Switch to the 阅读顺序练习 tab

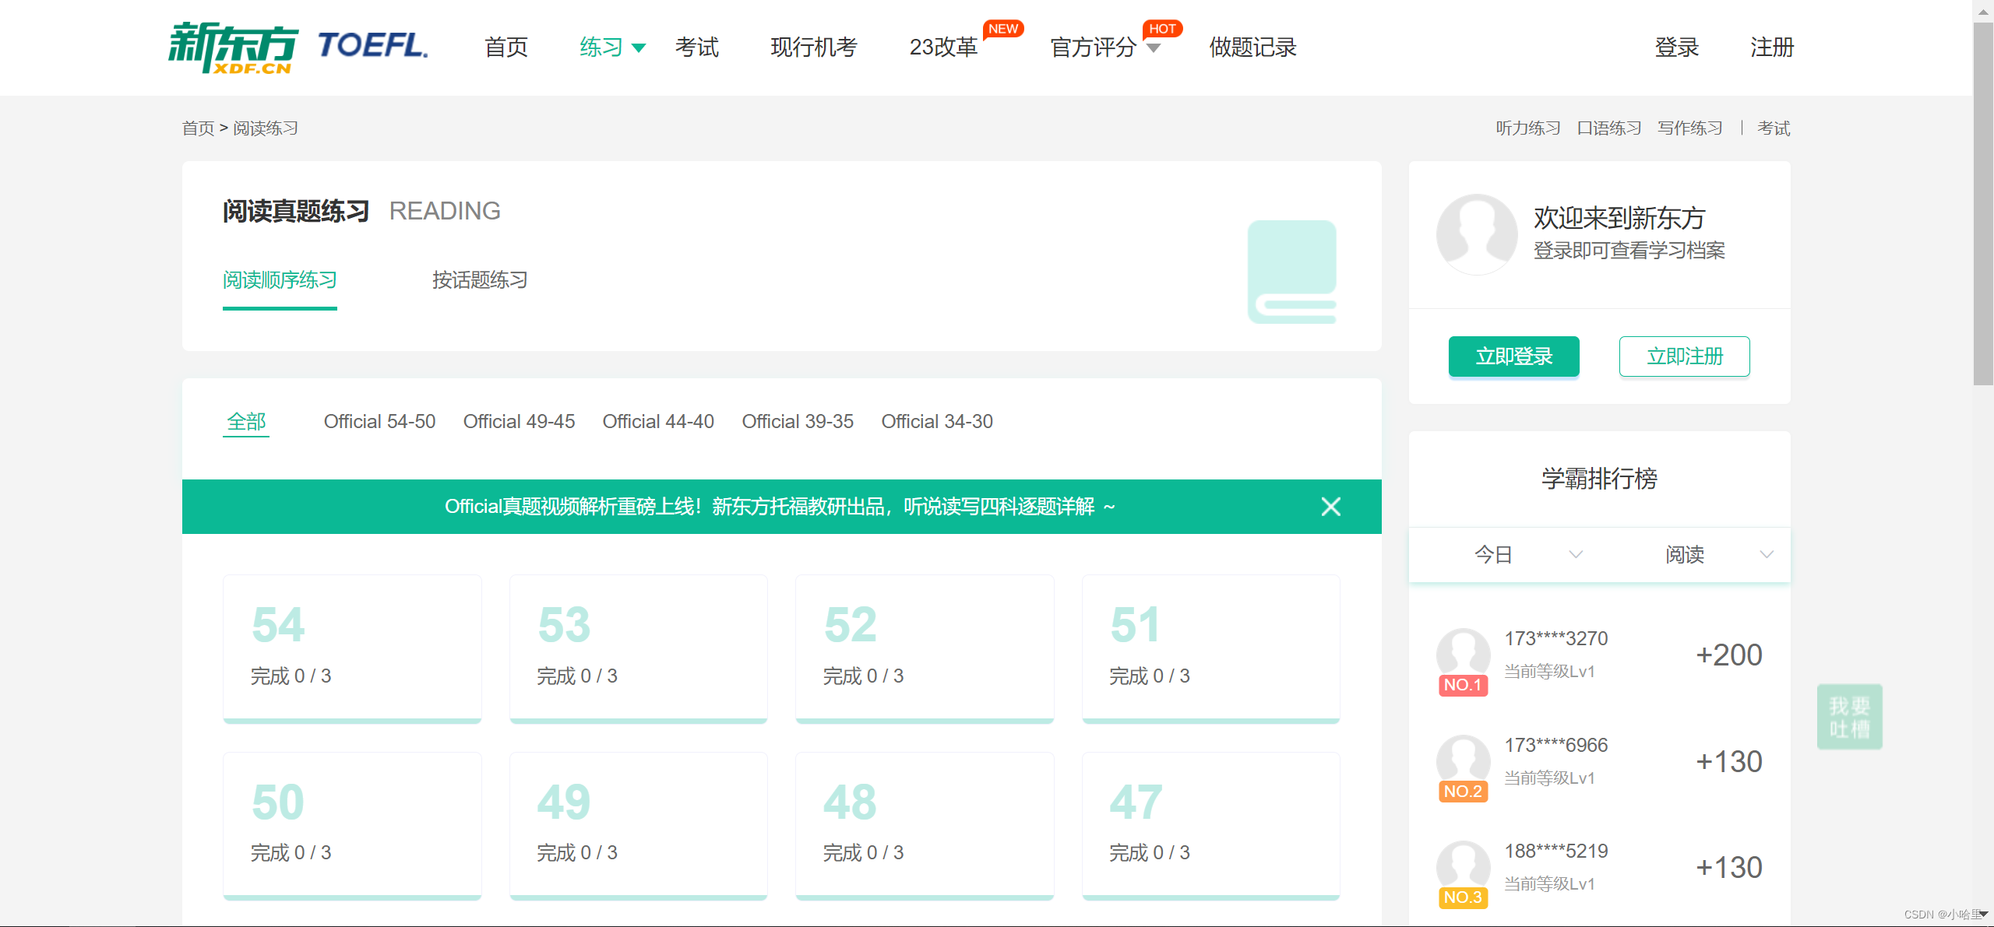point(280,279)
